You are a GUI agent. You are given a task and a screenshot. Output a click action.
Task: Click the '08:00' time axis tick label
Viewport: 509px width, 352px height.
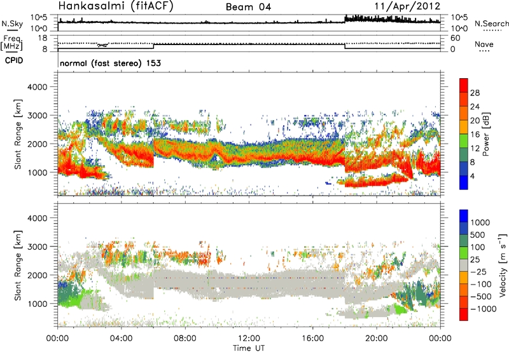coord(185,339)
